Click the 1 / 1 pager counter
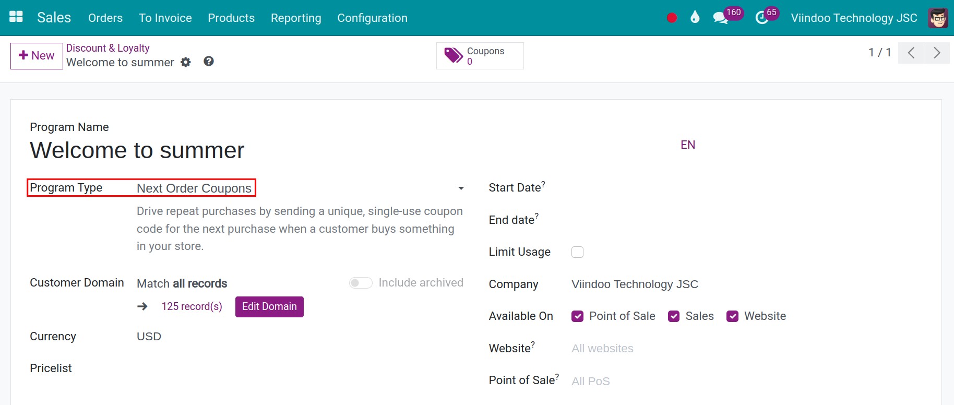The width and height of the screenshot is (954, 405). 880,53
